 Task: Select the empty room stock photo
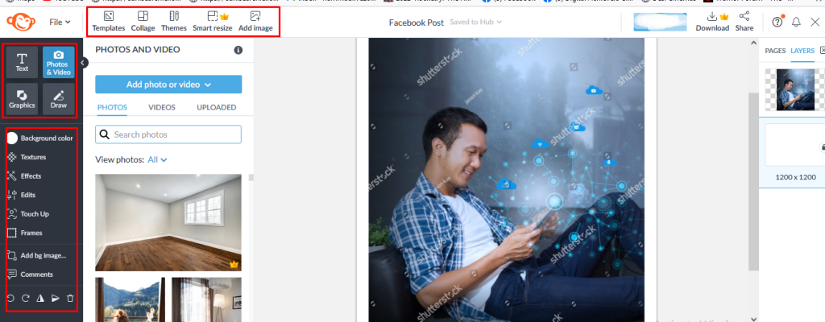(168, 222)
